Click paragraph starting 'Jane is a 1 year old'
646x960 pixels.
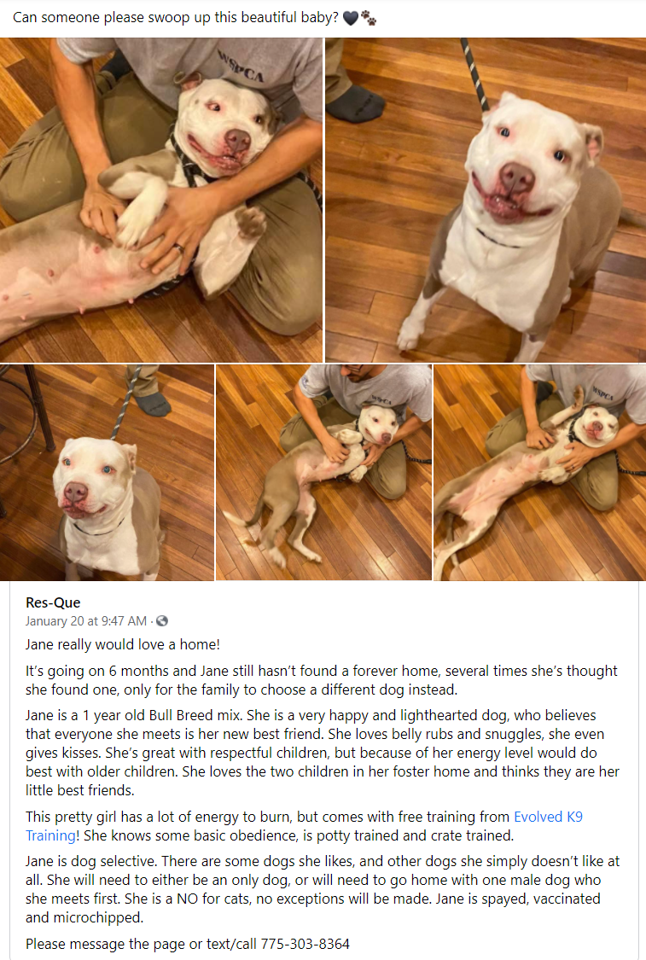click(322, 753)
